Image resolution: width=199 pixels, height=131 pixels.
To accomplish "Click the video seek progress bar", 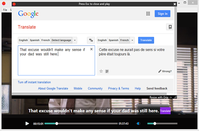I will (x=83, y=123).
